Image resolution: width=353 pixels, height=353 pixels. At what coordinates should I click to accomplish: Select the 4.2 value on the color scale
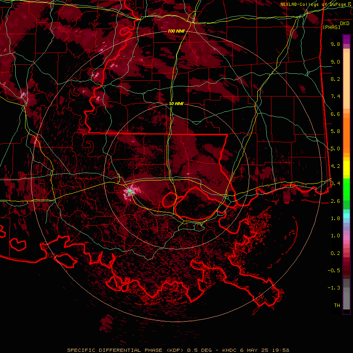pos(335,166)
